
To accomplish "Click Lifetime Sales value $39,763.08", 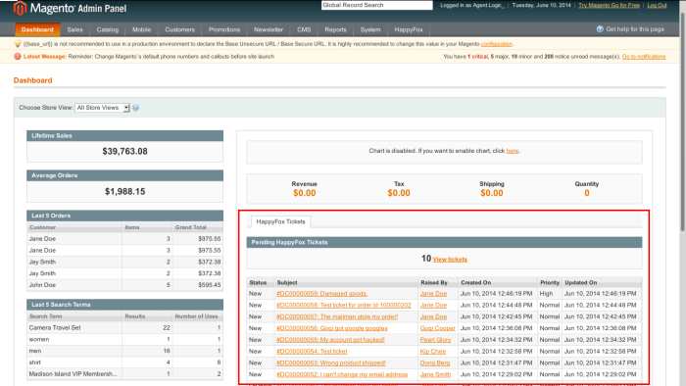I will [124, 151].
